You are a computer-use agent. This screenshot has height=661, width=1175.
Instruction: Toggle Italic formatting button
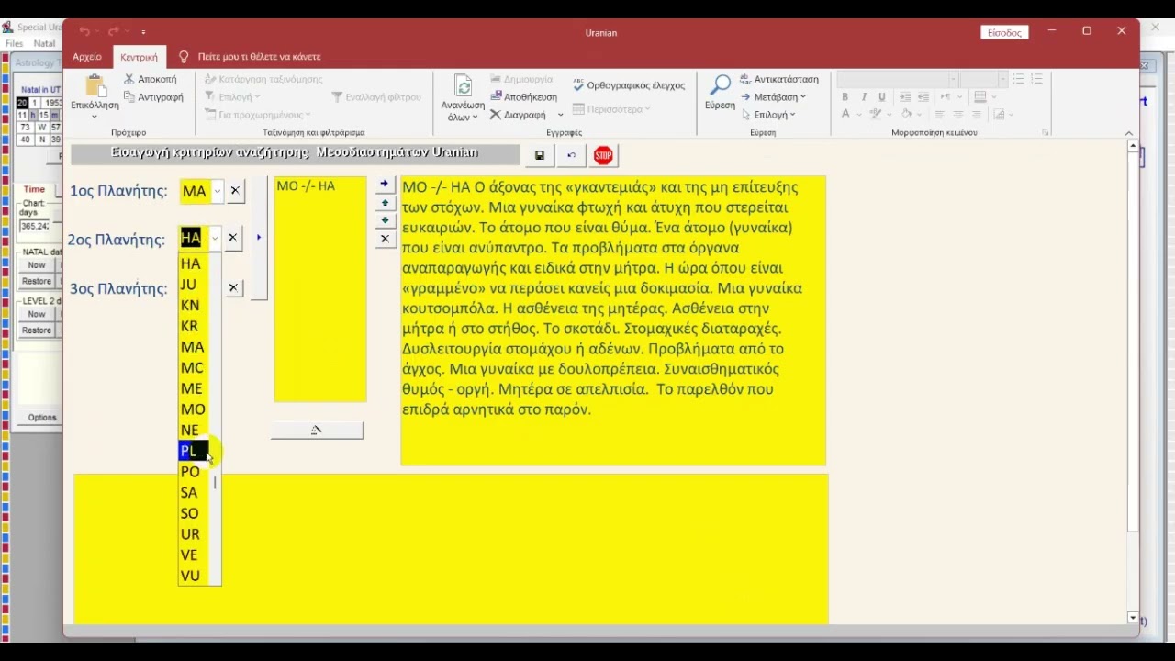[864, 97]
